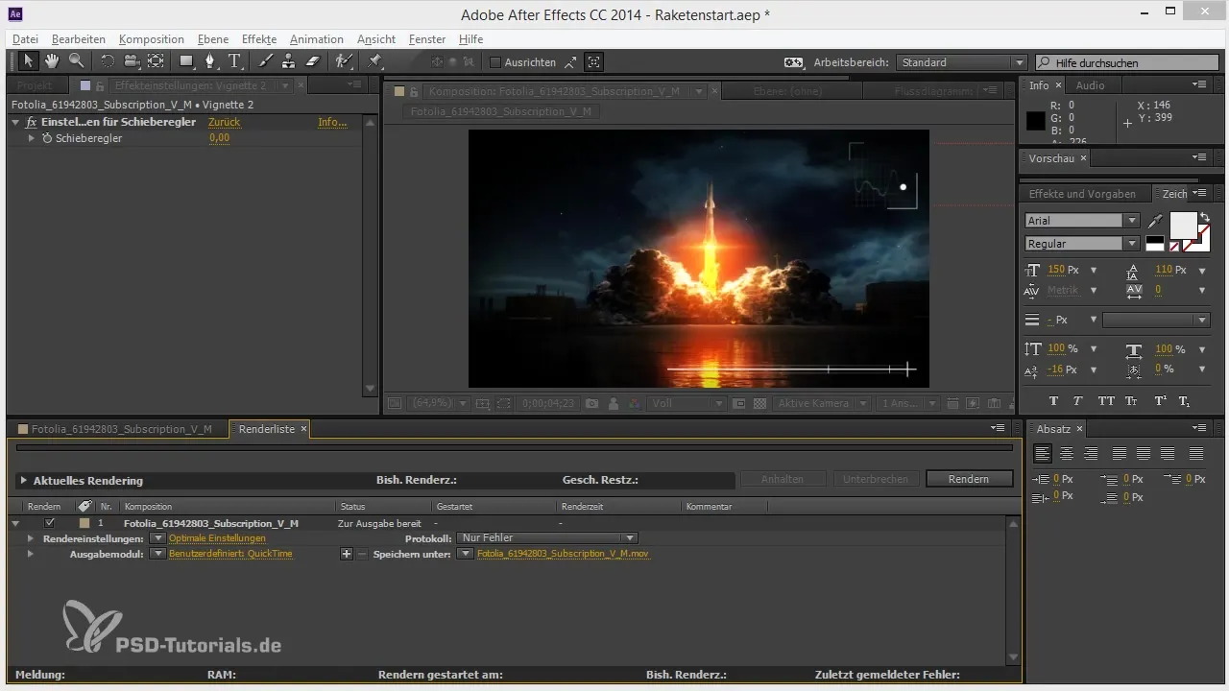Justify all paragraph lines
This screenshot has height=691, width=1229.
point(1196,453)
